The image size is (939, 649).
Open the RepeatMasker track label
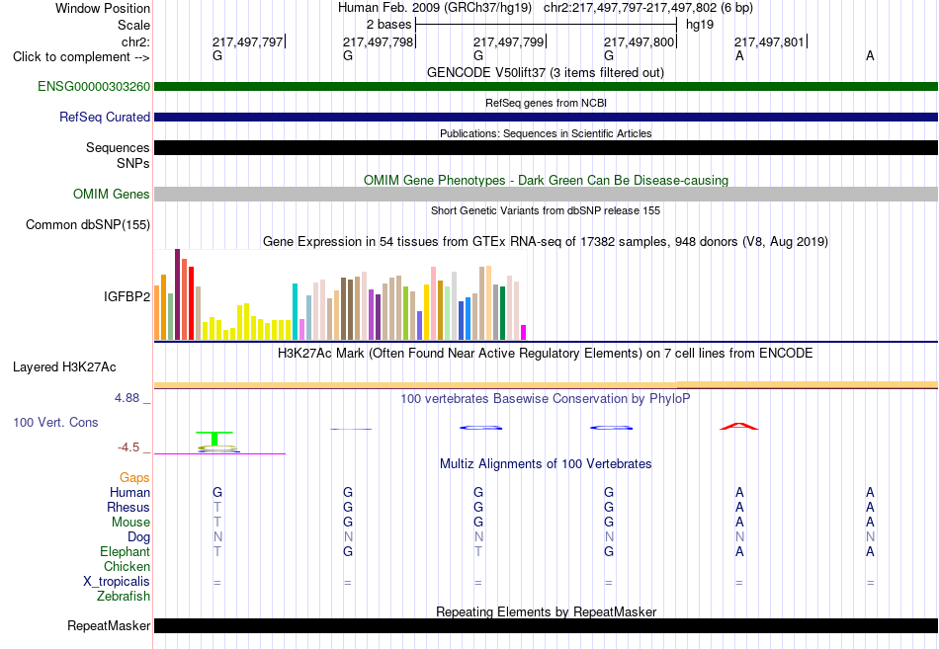109,625
